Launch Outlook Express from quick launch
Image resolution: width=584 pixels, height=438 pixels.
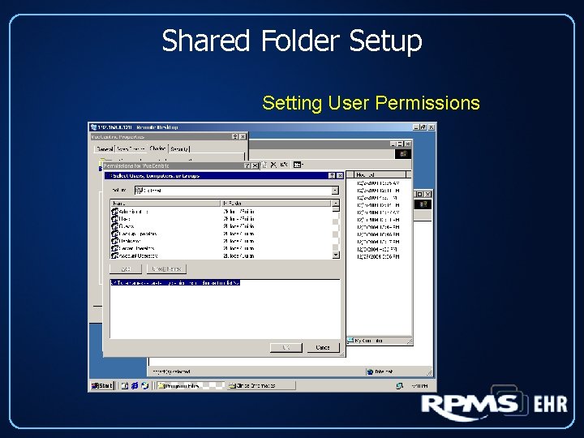click(x=145, y=386)
